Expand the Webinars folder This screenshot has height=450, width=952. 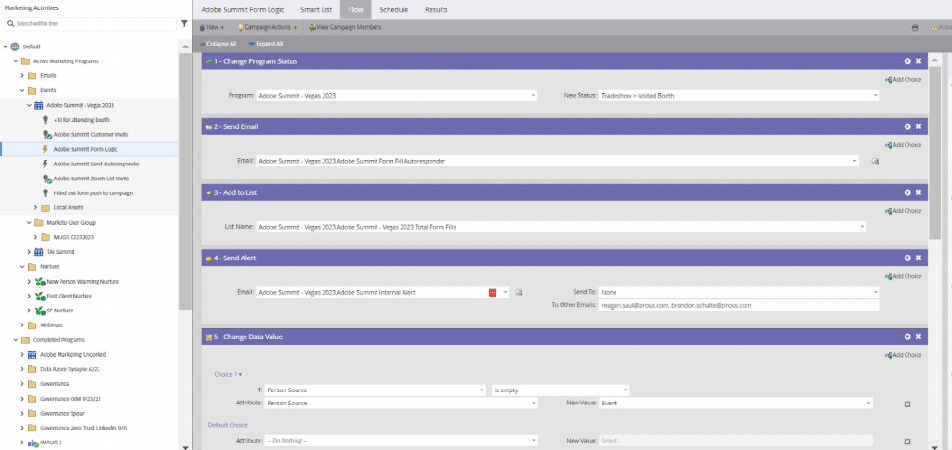22,324
